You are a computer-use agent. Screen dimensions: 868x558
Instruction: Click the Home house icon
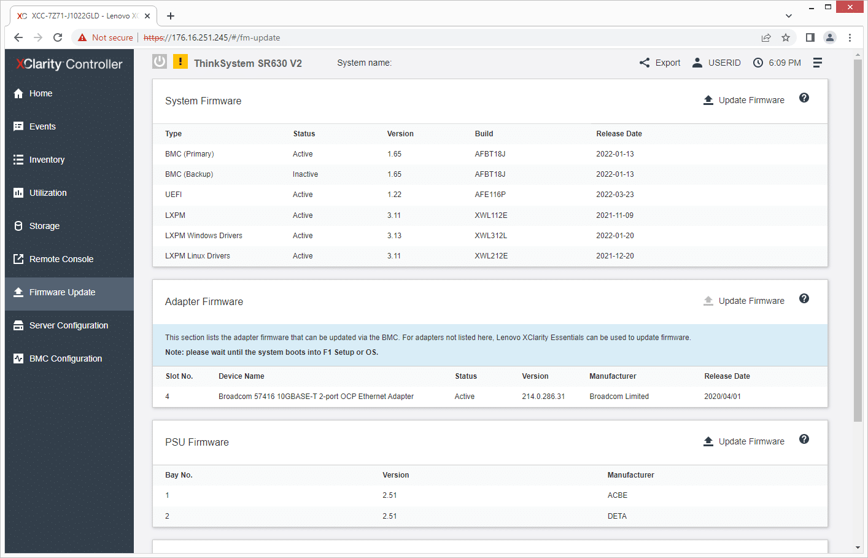pos(18,93)
